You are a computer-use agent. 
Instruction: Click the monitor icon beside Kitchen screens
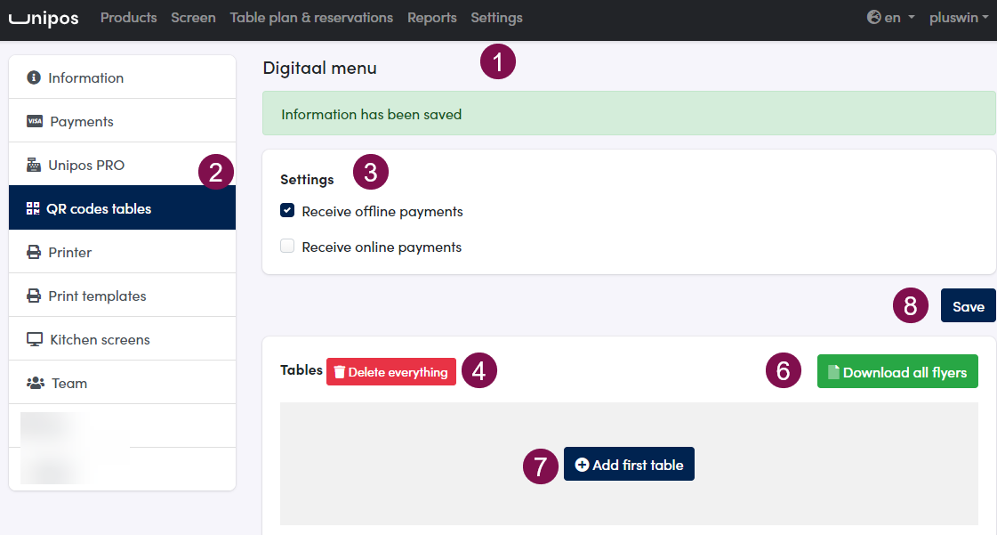pos(35,339)
